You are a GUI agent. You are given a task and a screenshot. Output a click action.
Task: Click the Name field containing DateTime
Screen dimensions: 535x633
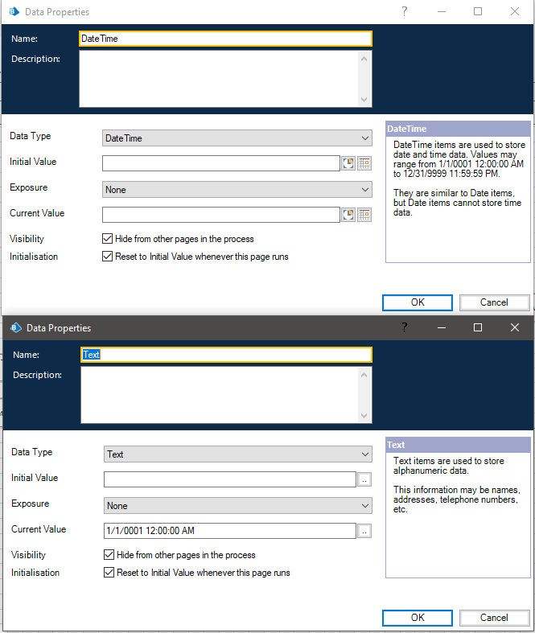[x=225, y=39]
